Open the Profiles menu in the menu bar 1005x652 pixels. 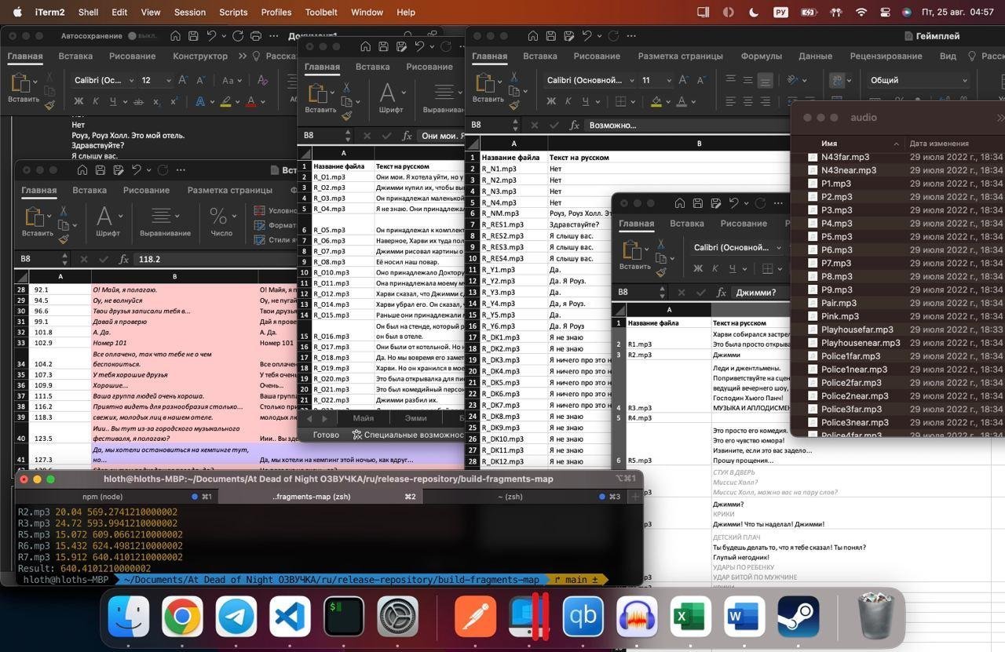click(276, 12)
